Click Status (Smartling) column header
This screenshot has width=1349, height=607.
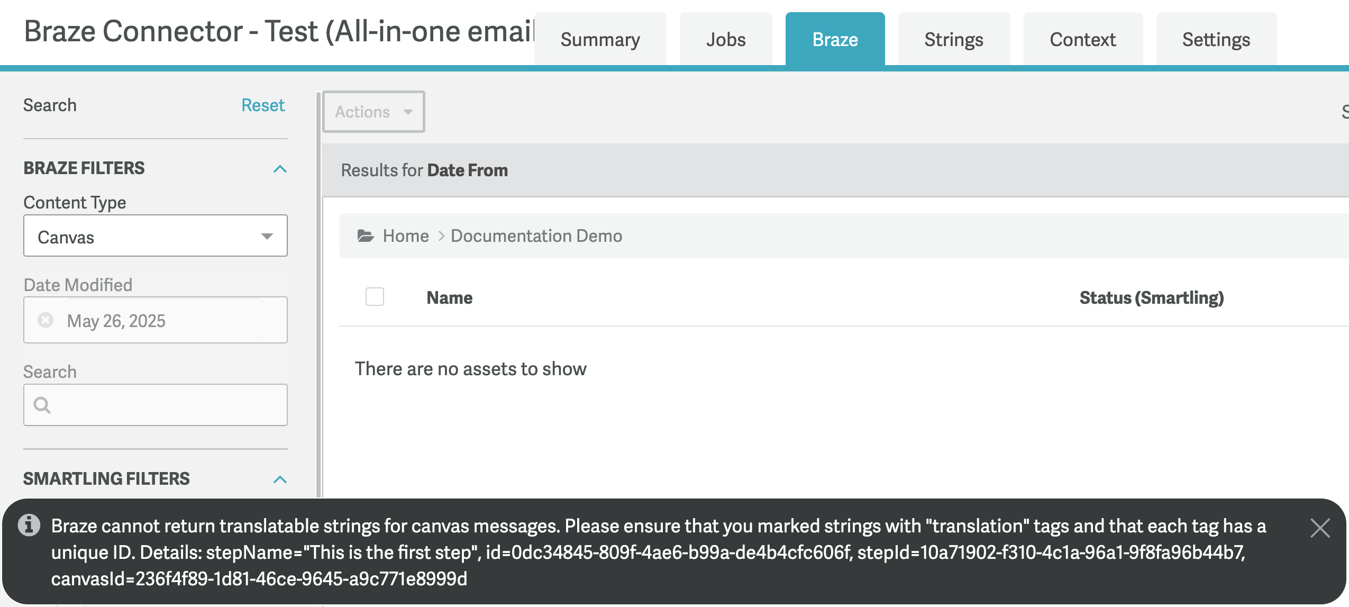pos(1152,297)
